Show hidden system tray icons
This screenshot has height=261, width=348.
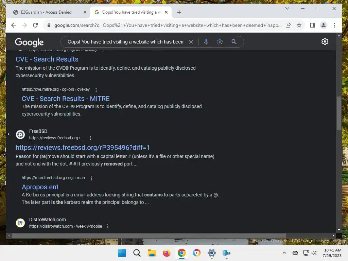[284, 253]
